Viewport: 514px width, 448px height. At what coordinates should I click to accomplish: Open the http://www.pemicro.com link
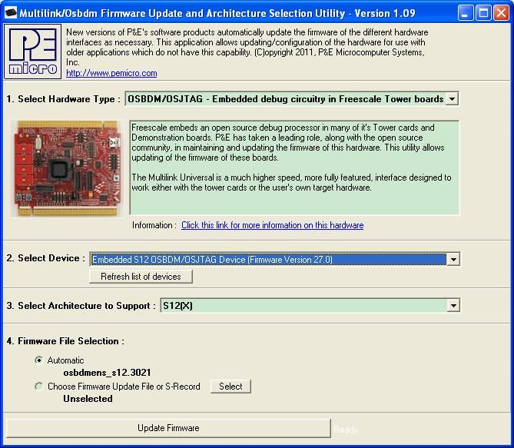click(111, 73)
